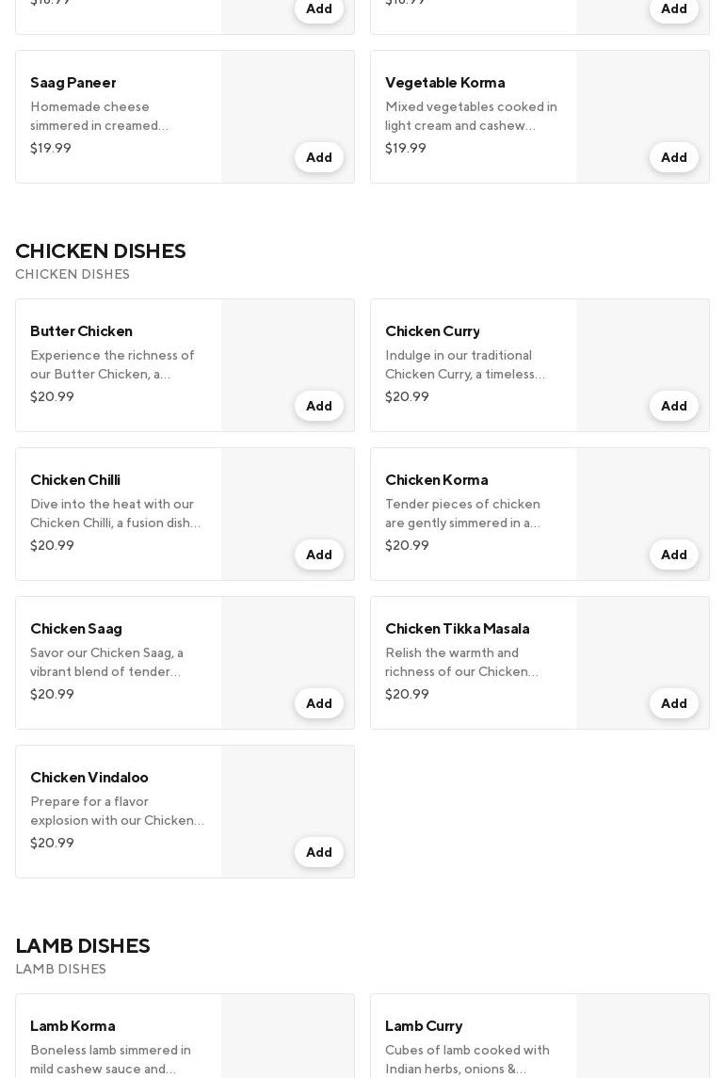The image size is (725, 1078).
Task: Click the Lamb Dishes section heading
Action: click(x=83, y=945)
